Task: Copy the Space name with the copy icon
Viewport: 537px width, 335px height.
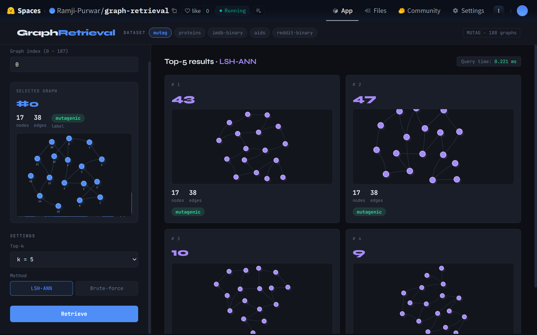Action: coord(174,11)
